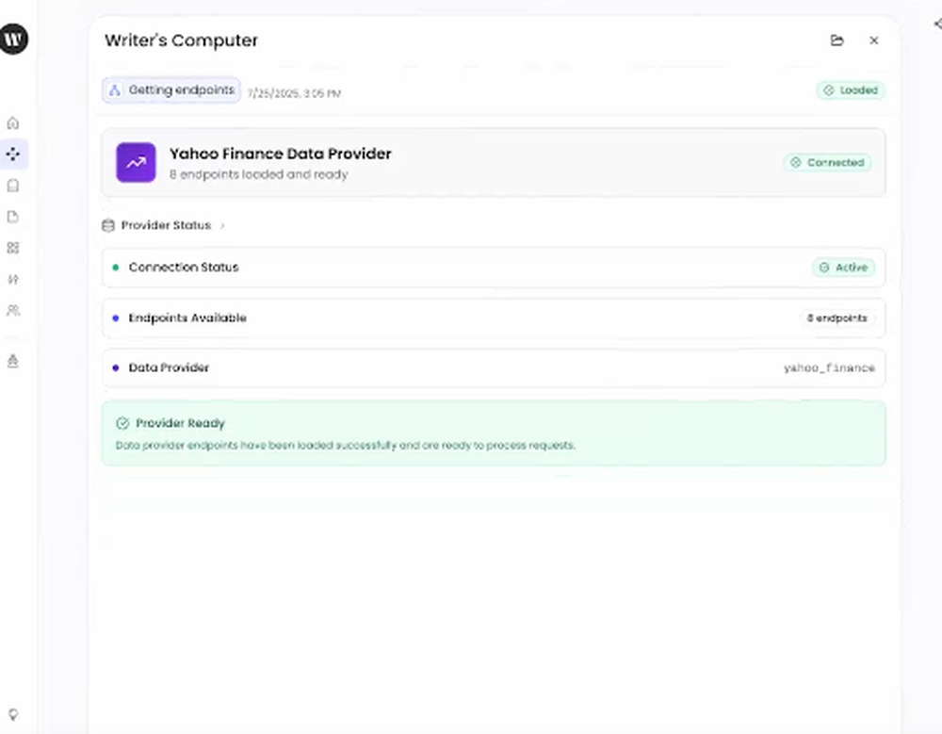Image resolution: width=942 pixels, height=734 pixels.
Task: Click the Getting endpoints badge
Action: [x=171, y=90]
